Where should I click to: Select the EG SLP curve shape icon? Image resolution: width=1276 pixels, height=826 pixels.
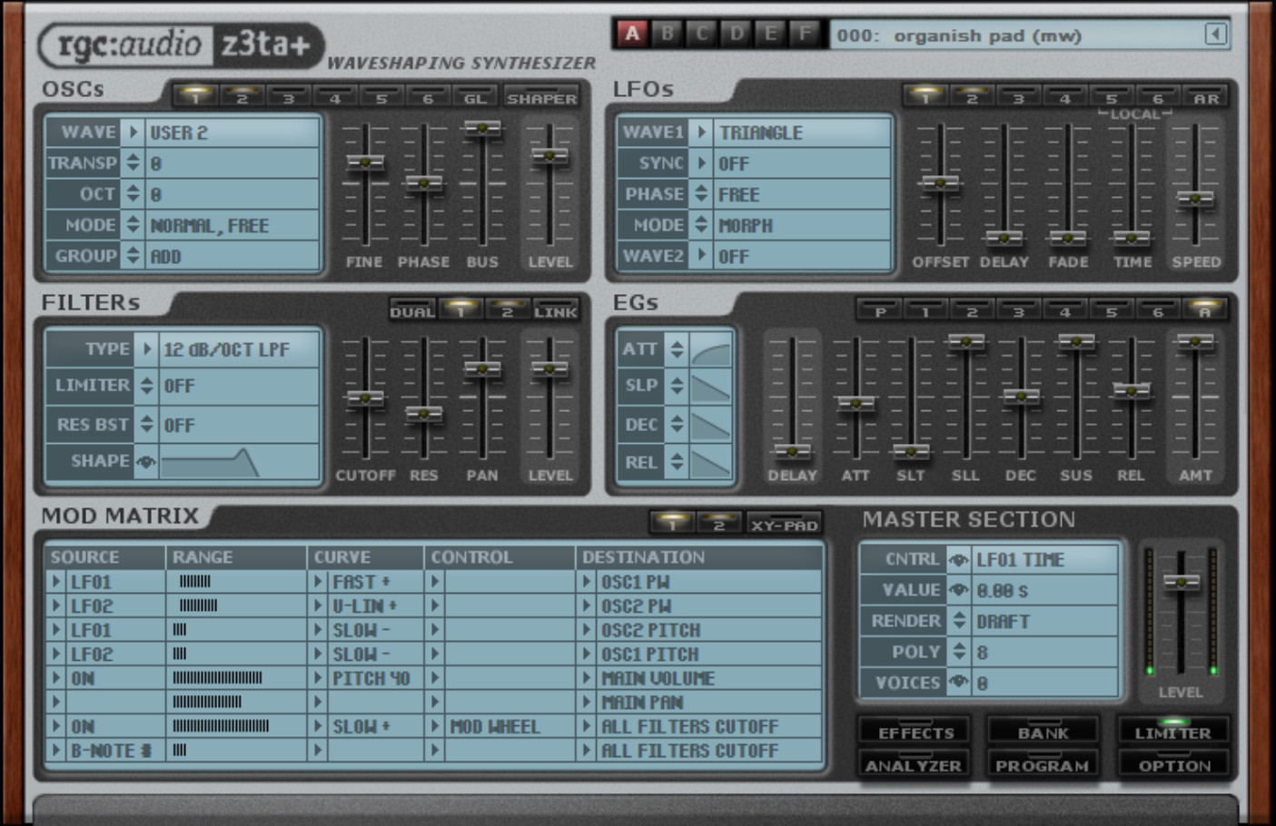[x=711, y=387]
